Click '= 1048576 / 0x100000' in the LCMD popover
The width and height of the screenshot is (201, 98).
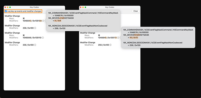63,15
